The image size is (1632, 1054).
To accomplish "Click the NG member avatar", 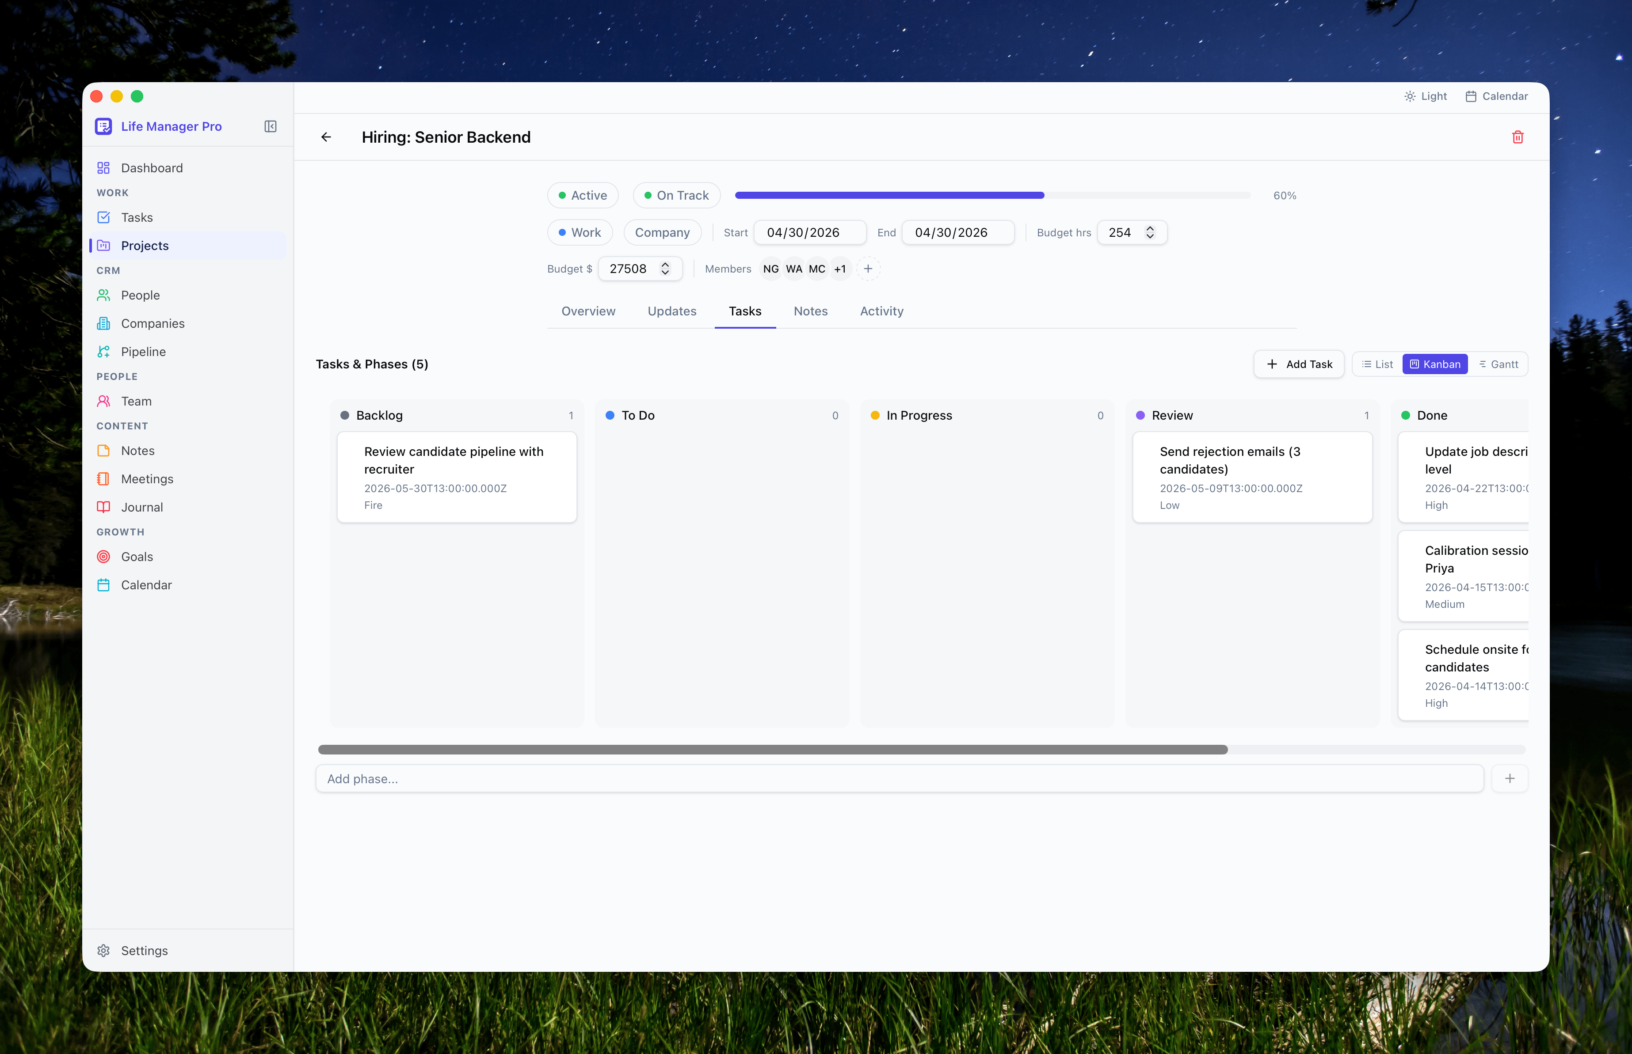I will pos(770,269).
